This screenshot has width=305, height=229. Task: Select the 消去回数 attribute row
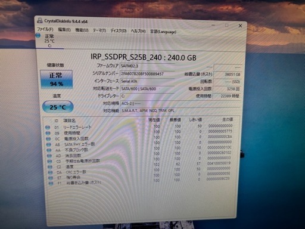(139, 154)
